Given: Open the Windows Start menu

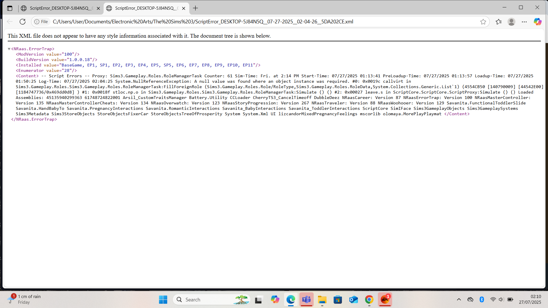Looking at the screenshot, I should point(163,300).
